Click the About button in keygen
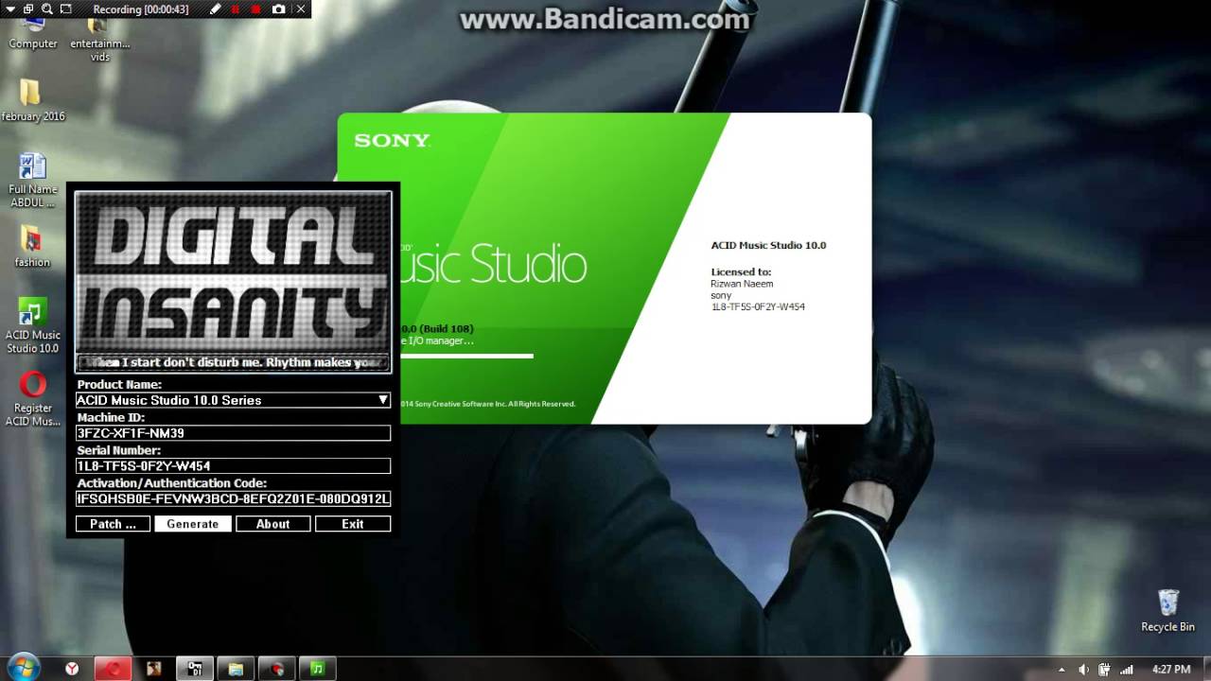This screenshot has height=681, width=1211. tap(272, 524)
